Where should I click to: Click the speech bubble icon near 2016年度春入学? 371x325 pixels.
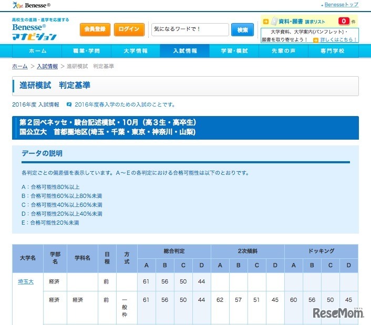[69, 104]
